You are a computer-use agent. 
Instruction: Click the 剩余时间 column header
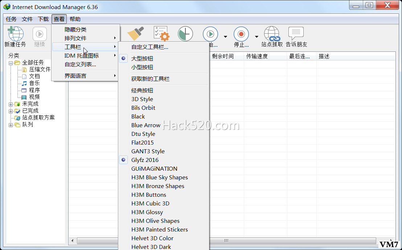227,57
